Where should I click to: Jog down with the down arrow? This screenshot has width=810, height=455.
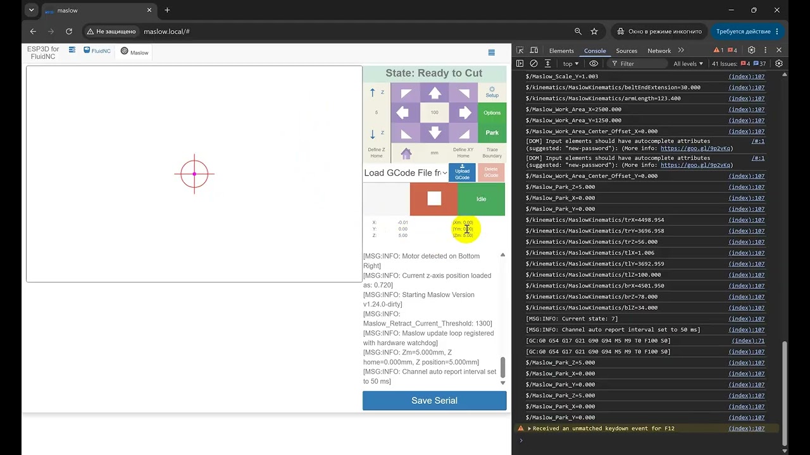click(435, 133)
